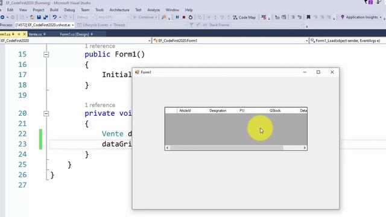The width and height of the screenshot is (386, 217).
Task: Click the PU column header
Action: coord(252,111)
